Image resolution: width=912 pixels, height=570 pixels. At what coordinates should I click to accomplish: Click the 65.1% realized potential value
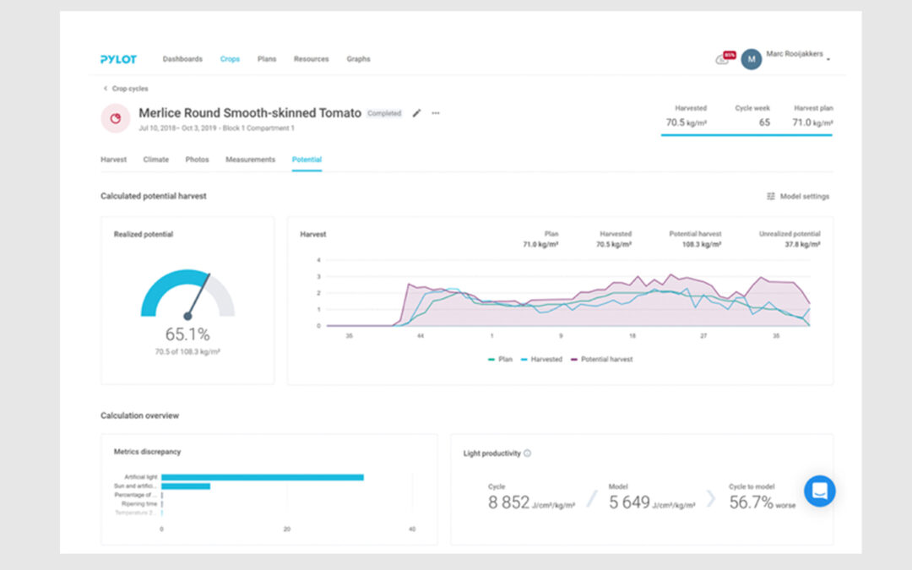(187, 334)
